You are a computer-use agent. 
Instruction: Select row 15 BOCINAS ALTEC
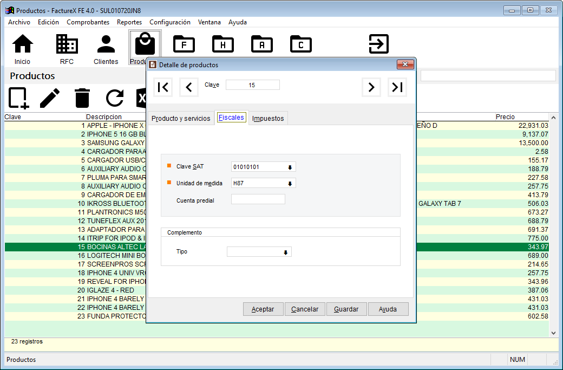coord(277,247)
